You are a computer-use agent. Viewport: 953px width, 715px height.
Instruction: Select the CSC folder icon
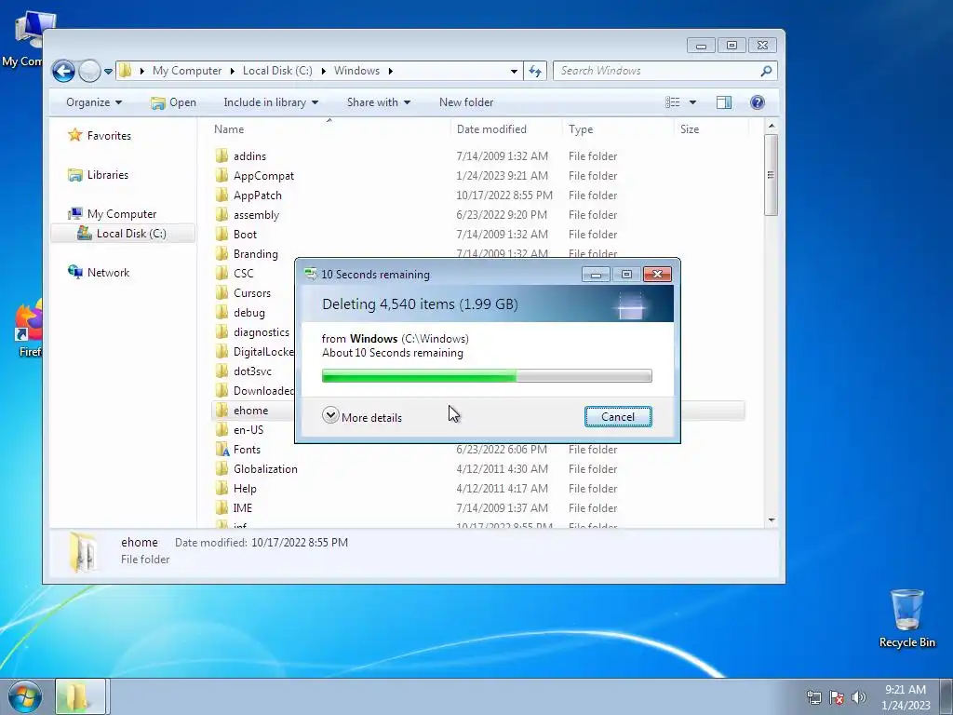(222, 274)
